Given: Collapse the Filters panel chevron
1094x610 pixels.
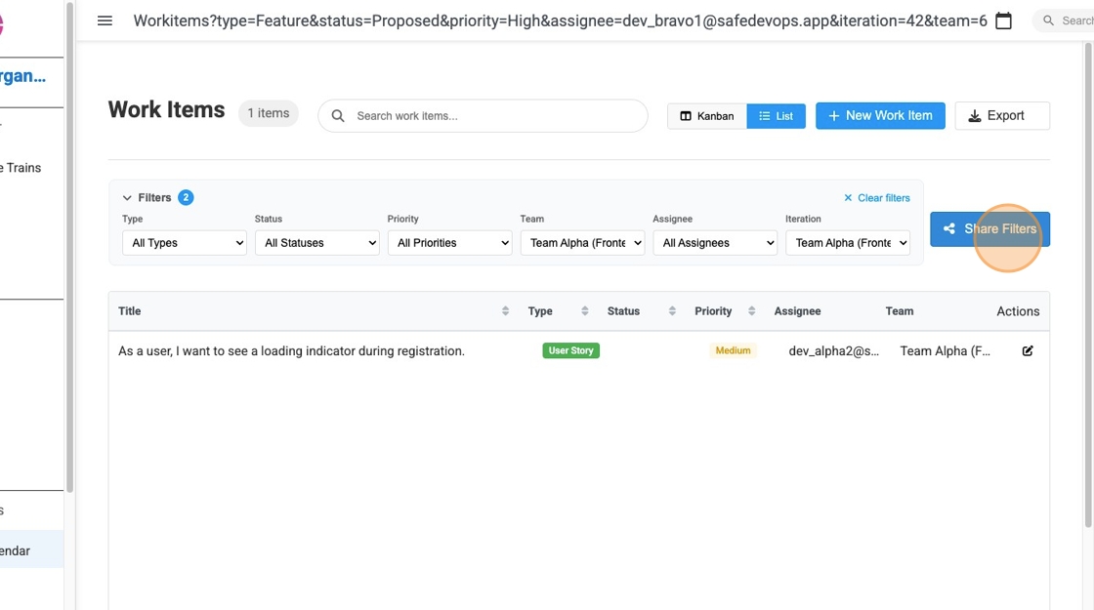Looking at the screenshot, I should pos(127,196).
